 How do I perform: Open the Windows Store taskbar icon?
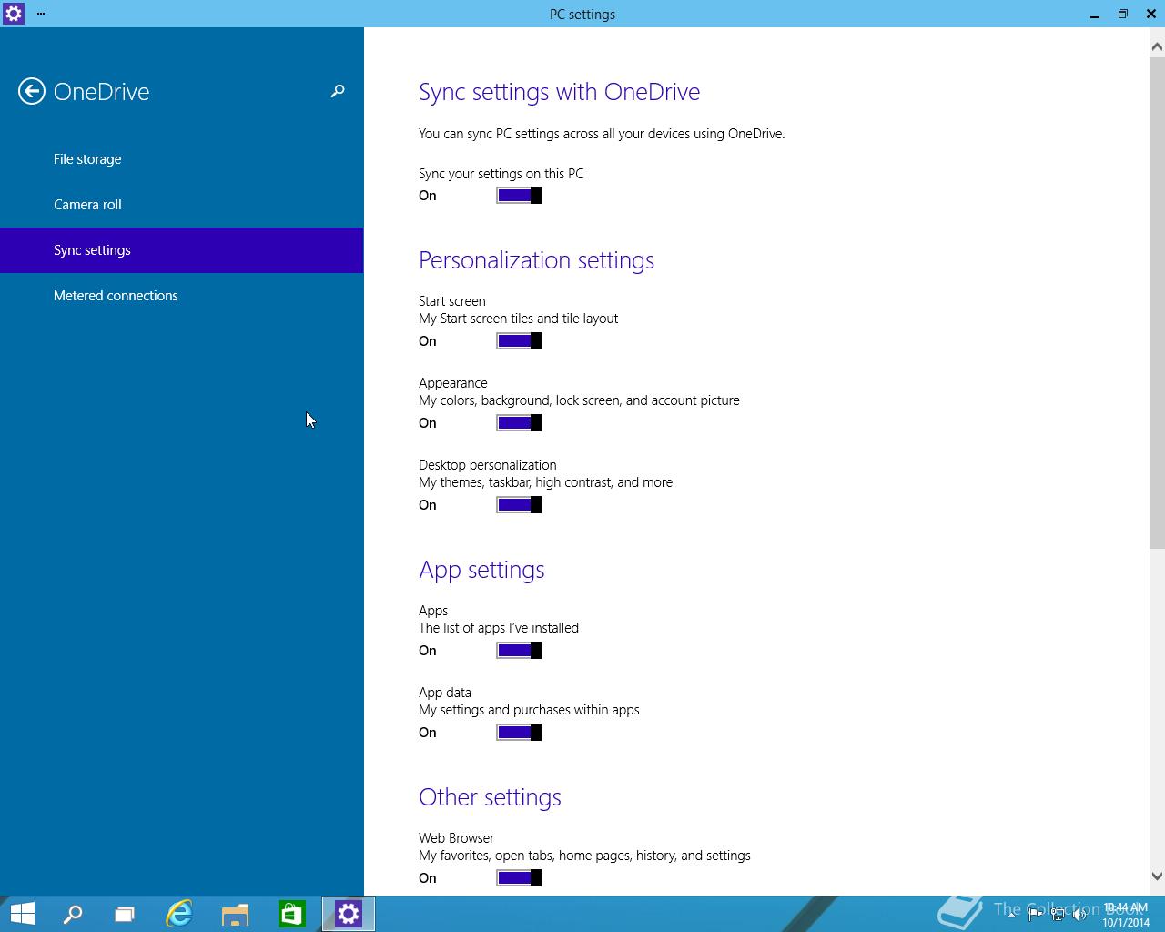(291, 914)
